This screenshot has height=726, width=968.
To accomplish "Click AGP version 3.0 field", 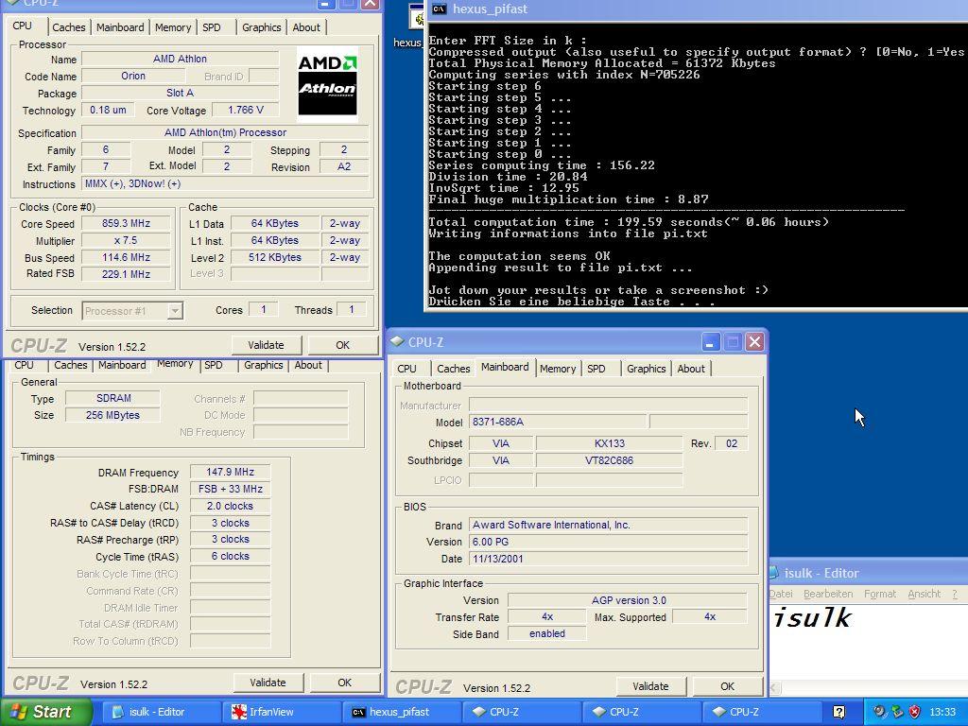I will point(628,600).
